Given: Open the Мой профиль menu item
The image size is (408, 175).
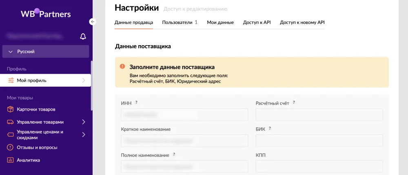Looking at the screenshot, I should click(x=46, y=81).
